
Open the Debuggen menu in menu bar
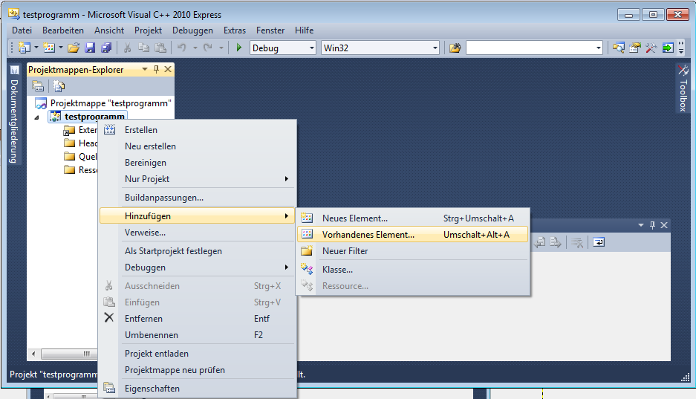192,30
